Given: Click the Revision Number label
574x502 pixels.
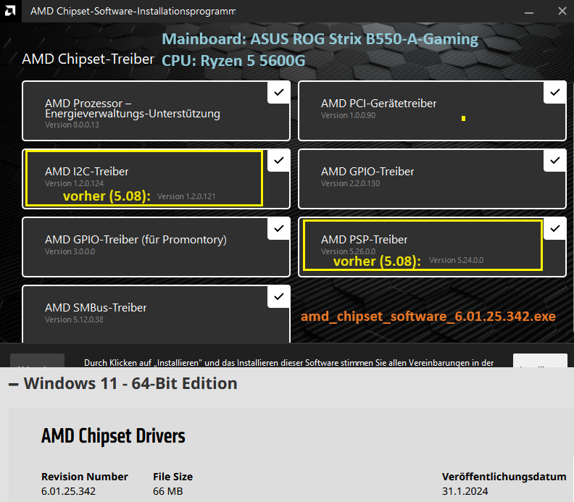Looking at the screenshot, I should [x=85, y=477].
